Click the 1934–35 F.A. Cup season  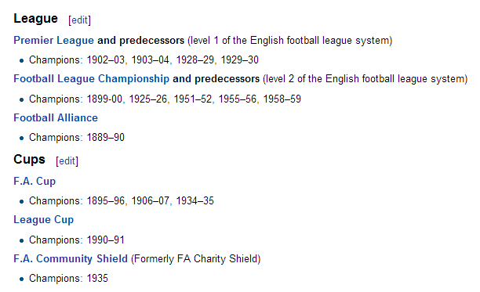click(195, 201)
